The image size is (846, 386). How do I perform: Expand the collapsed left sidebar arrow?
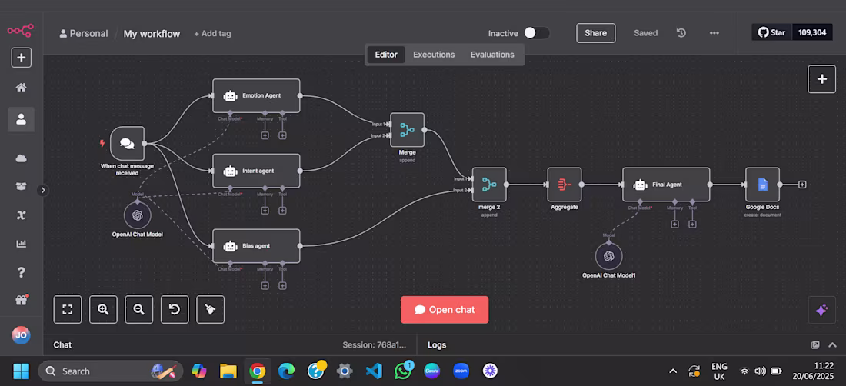click(43, 190)
